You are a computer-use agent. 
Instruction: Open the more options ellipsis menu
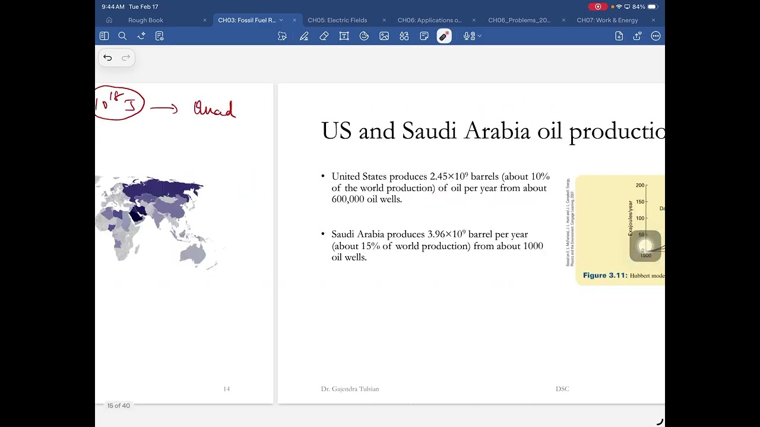click(655, 36)
